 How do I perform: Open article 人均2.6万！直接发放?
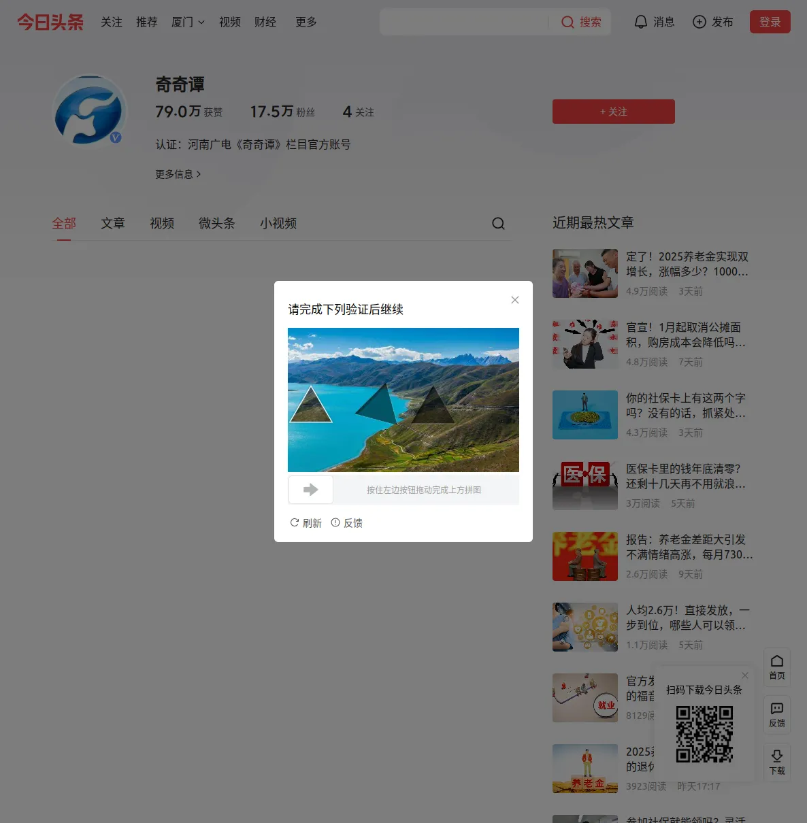coord(688,618)
